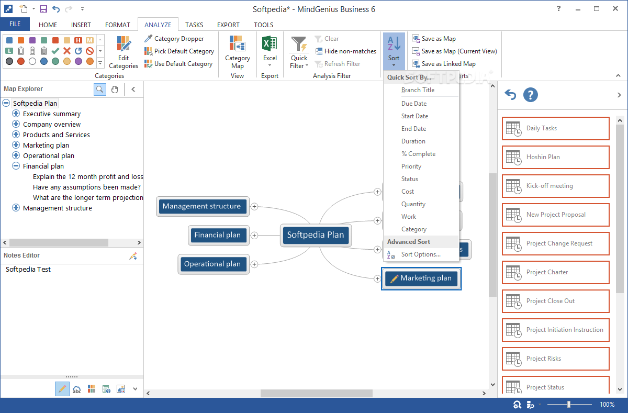Select the Softpedia Plan central node
This screenshot has height=413, width=628.
tap(316, 235)
